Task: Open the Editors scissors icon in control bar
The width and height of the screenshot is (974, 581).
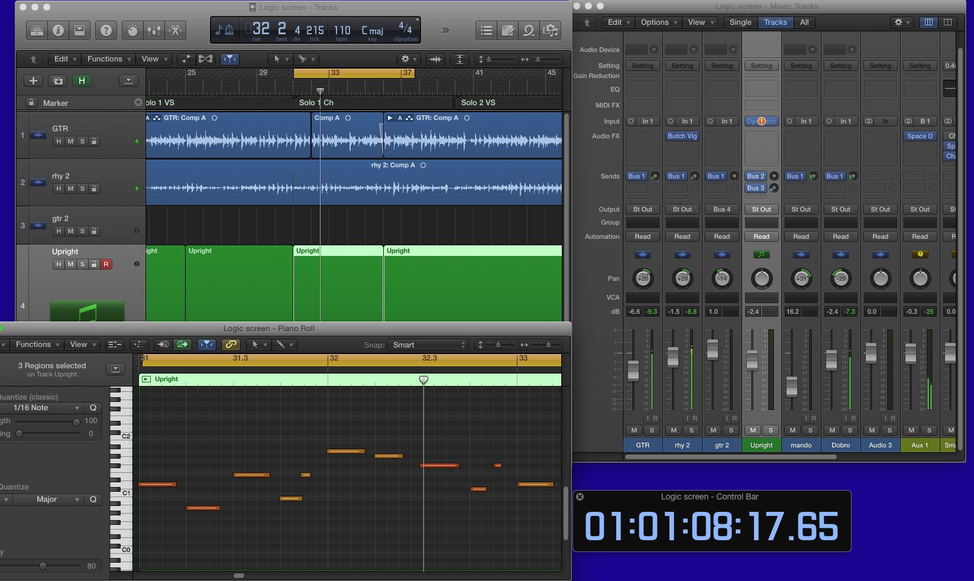Action: [175, 30]
